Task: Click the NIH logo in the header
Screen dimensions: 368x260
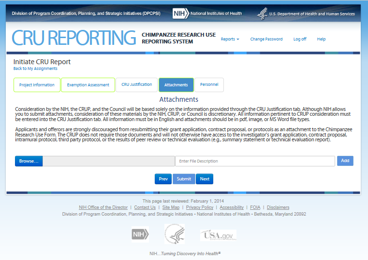Action: (180, 14)
